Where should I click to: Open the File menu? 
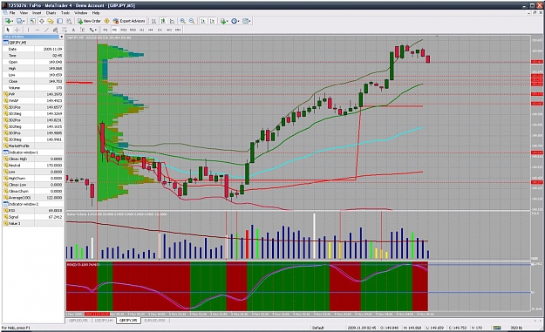click(12, 13)
